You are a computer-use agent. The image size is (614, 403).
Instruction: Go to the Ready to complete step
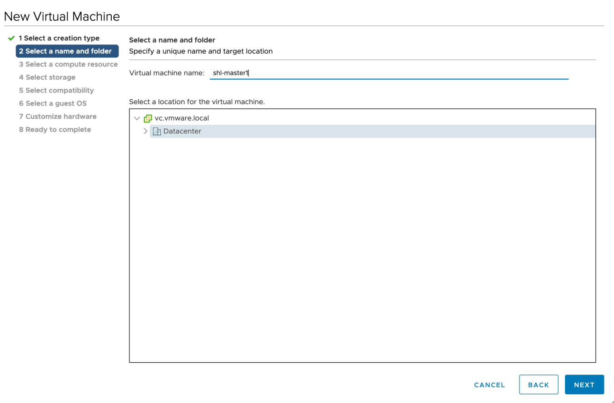55,129
